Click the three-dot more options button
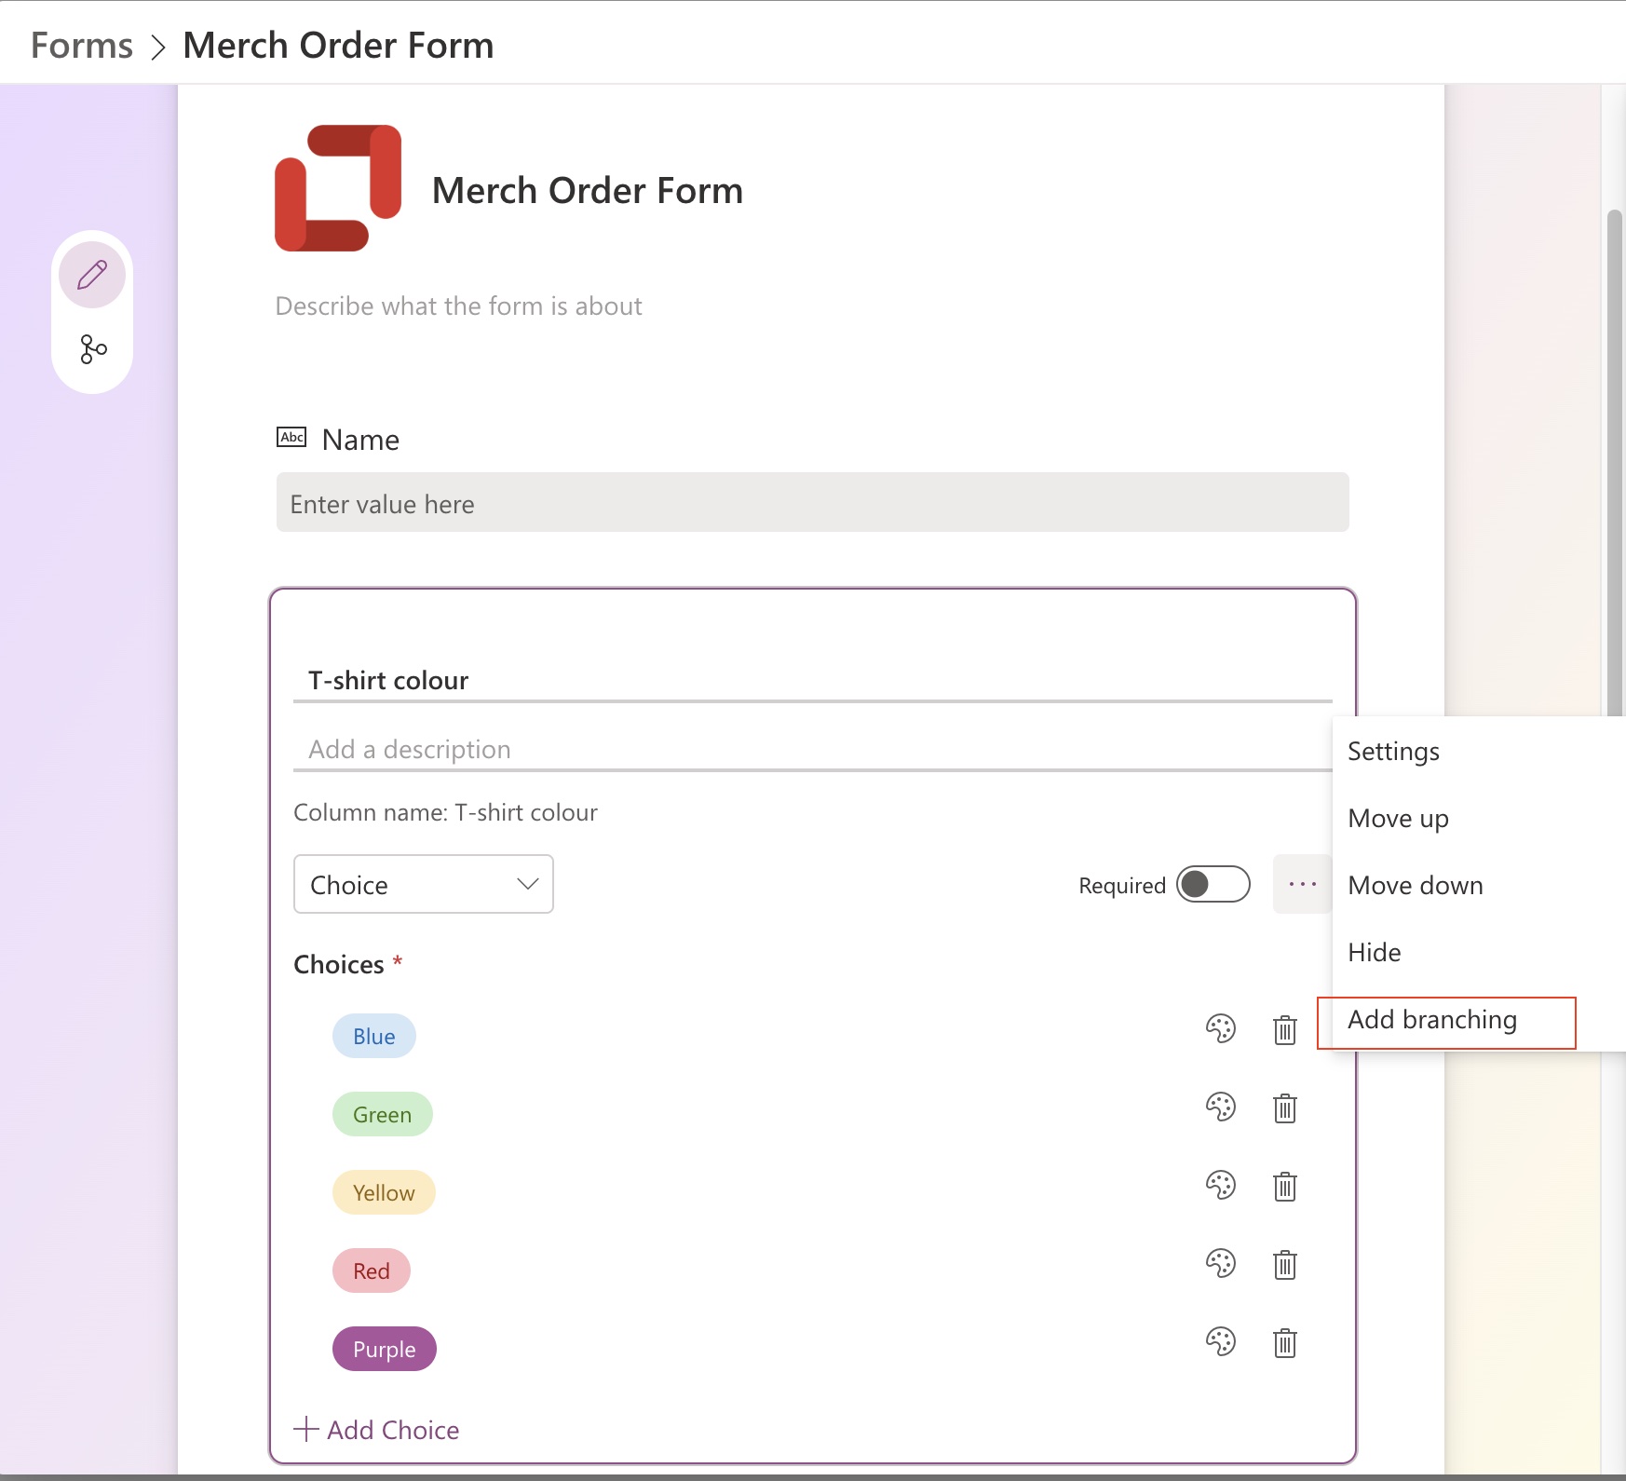The image size is (1626, 1481). pos(1302,884)
